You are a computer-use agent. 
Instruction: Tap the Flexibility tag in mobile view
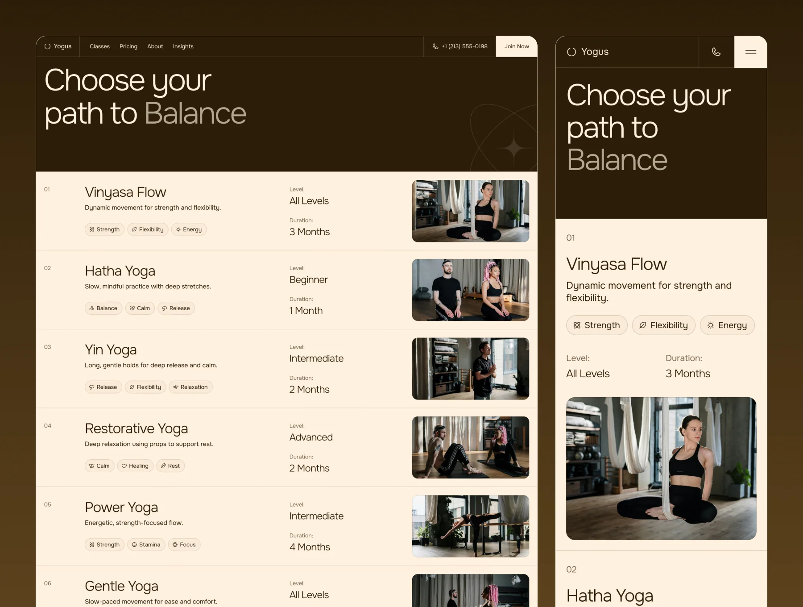664,325
